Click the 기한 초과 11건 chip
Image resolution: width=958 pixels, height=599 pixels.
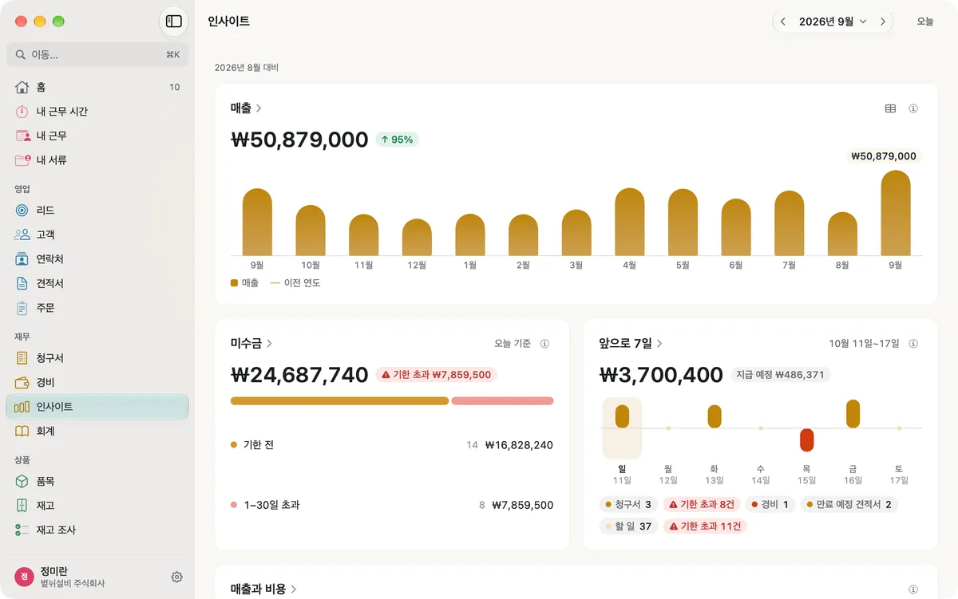point(704,526)
